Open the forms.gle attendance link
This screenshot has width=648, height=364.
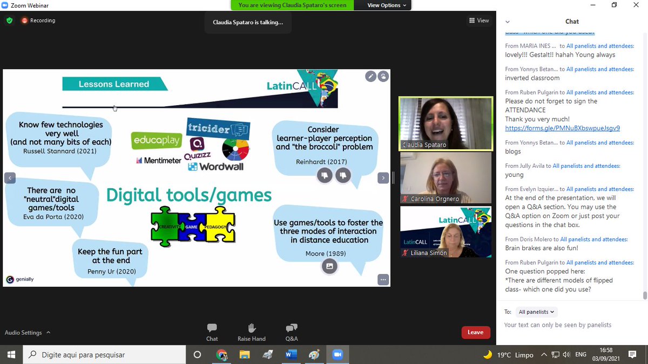click(562, 128)
